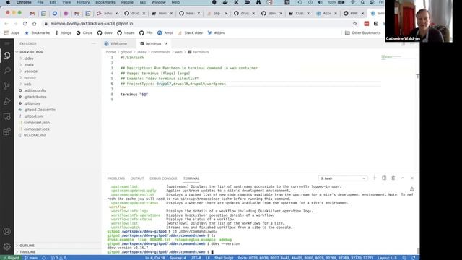Click Spotlight search icon in menu bar

[362, 2]
